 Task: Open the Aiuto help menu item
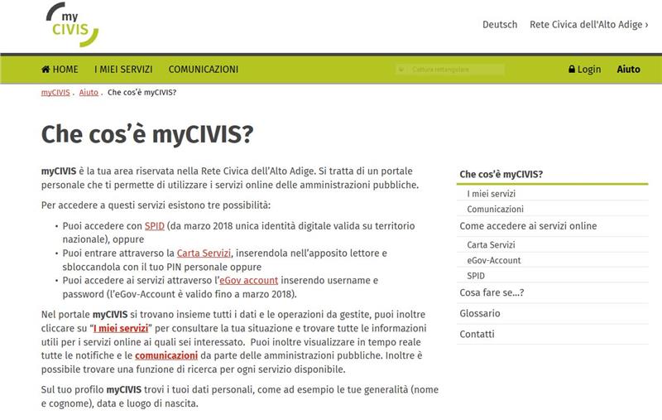point(628,70)
